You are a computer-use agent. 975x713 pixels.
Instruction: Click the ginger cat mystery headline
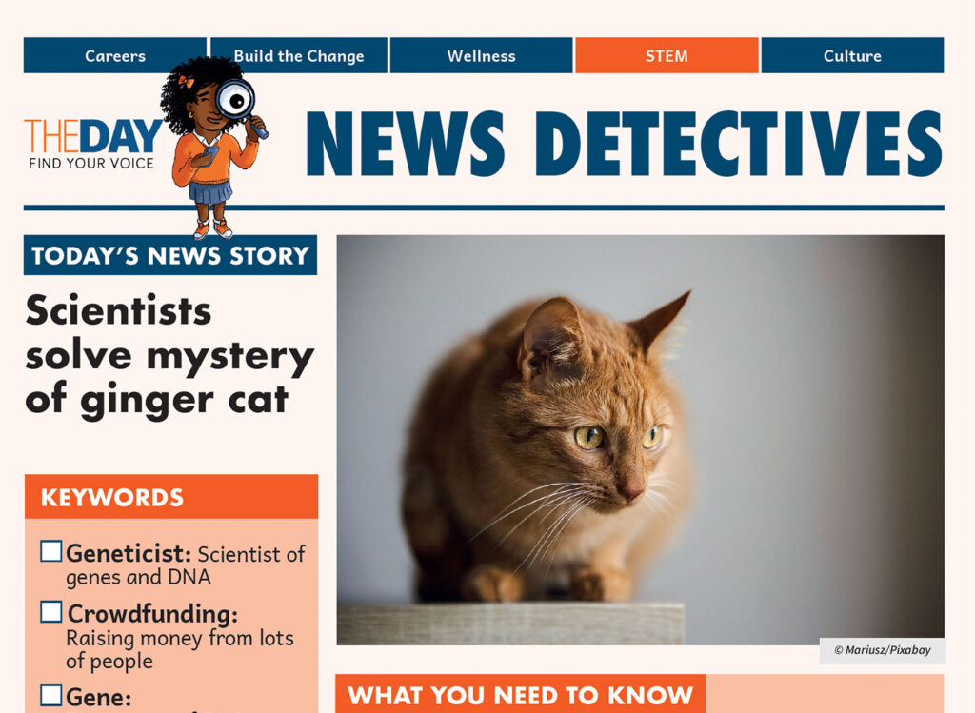[x=169, y=355]
